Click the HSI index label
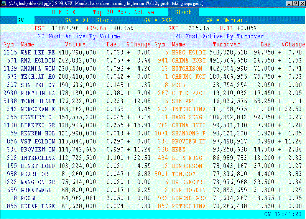Image resolution: width=306 pixels, height=219 pixels. [39, 28]
